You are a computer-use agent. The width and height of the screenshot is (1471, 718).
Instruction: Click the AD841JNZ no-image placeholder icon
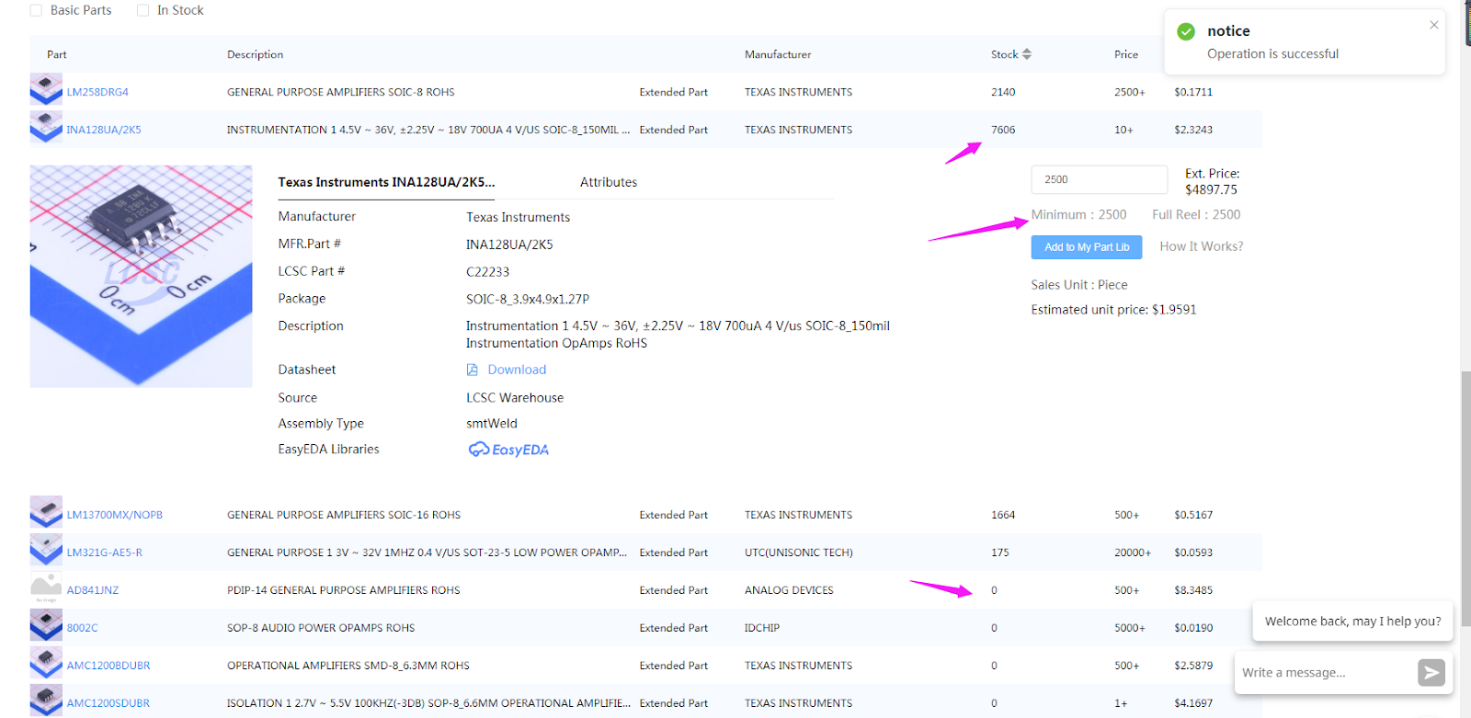46,587
